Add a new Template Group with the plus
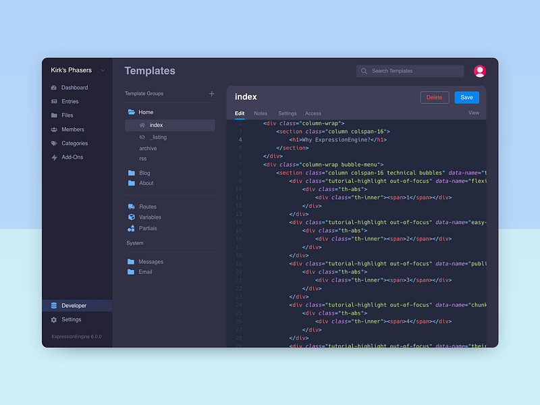 [211, 93]
